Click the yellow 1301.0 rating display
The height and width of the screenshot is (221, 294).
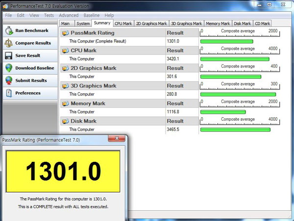(63, 172)
